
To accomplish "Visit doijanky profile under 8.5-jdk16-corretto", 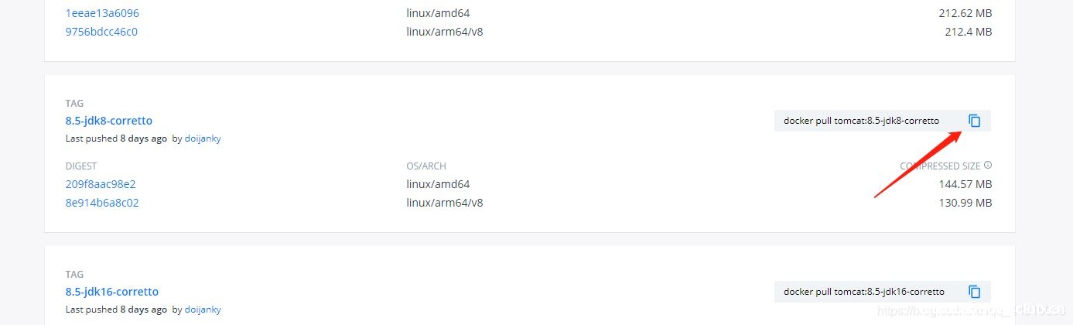I will click(x=203, y=310).
